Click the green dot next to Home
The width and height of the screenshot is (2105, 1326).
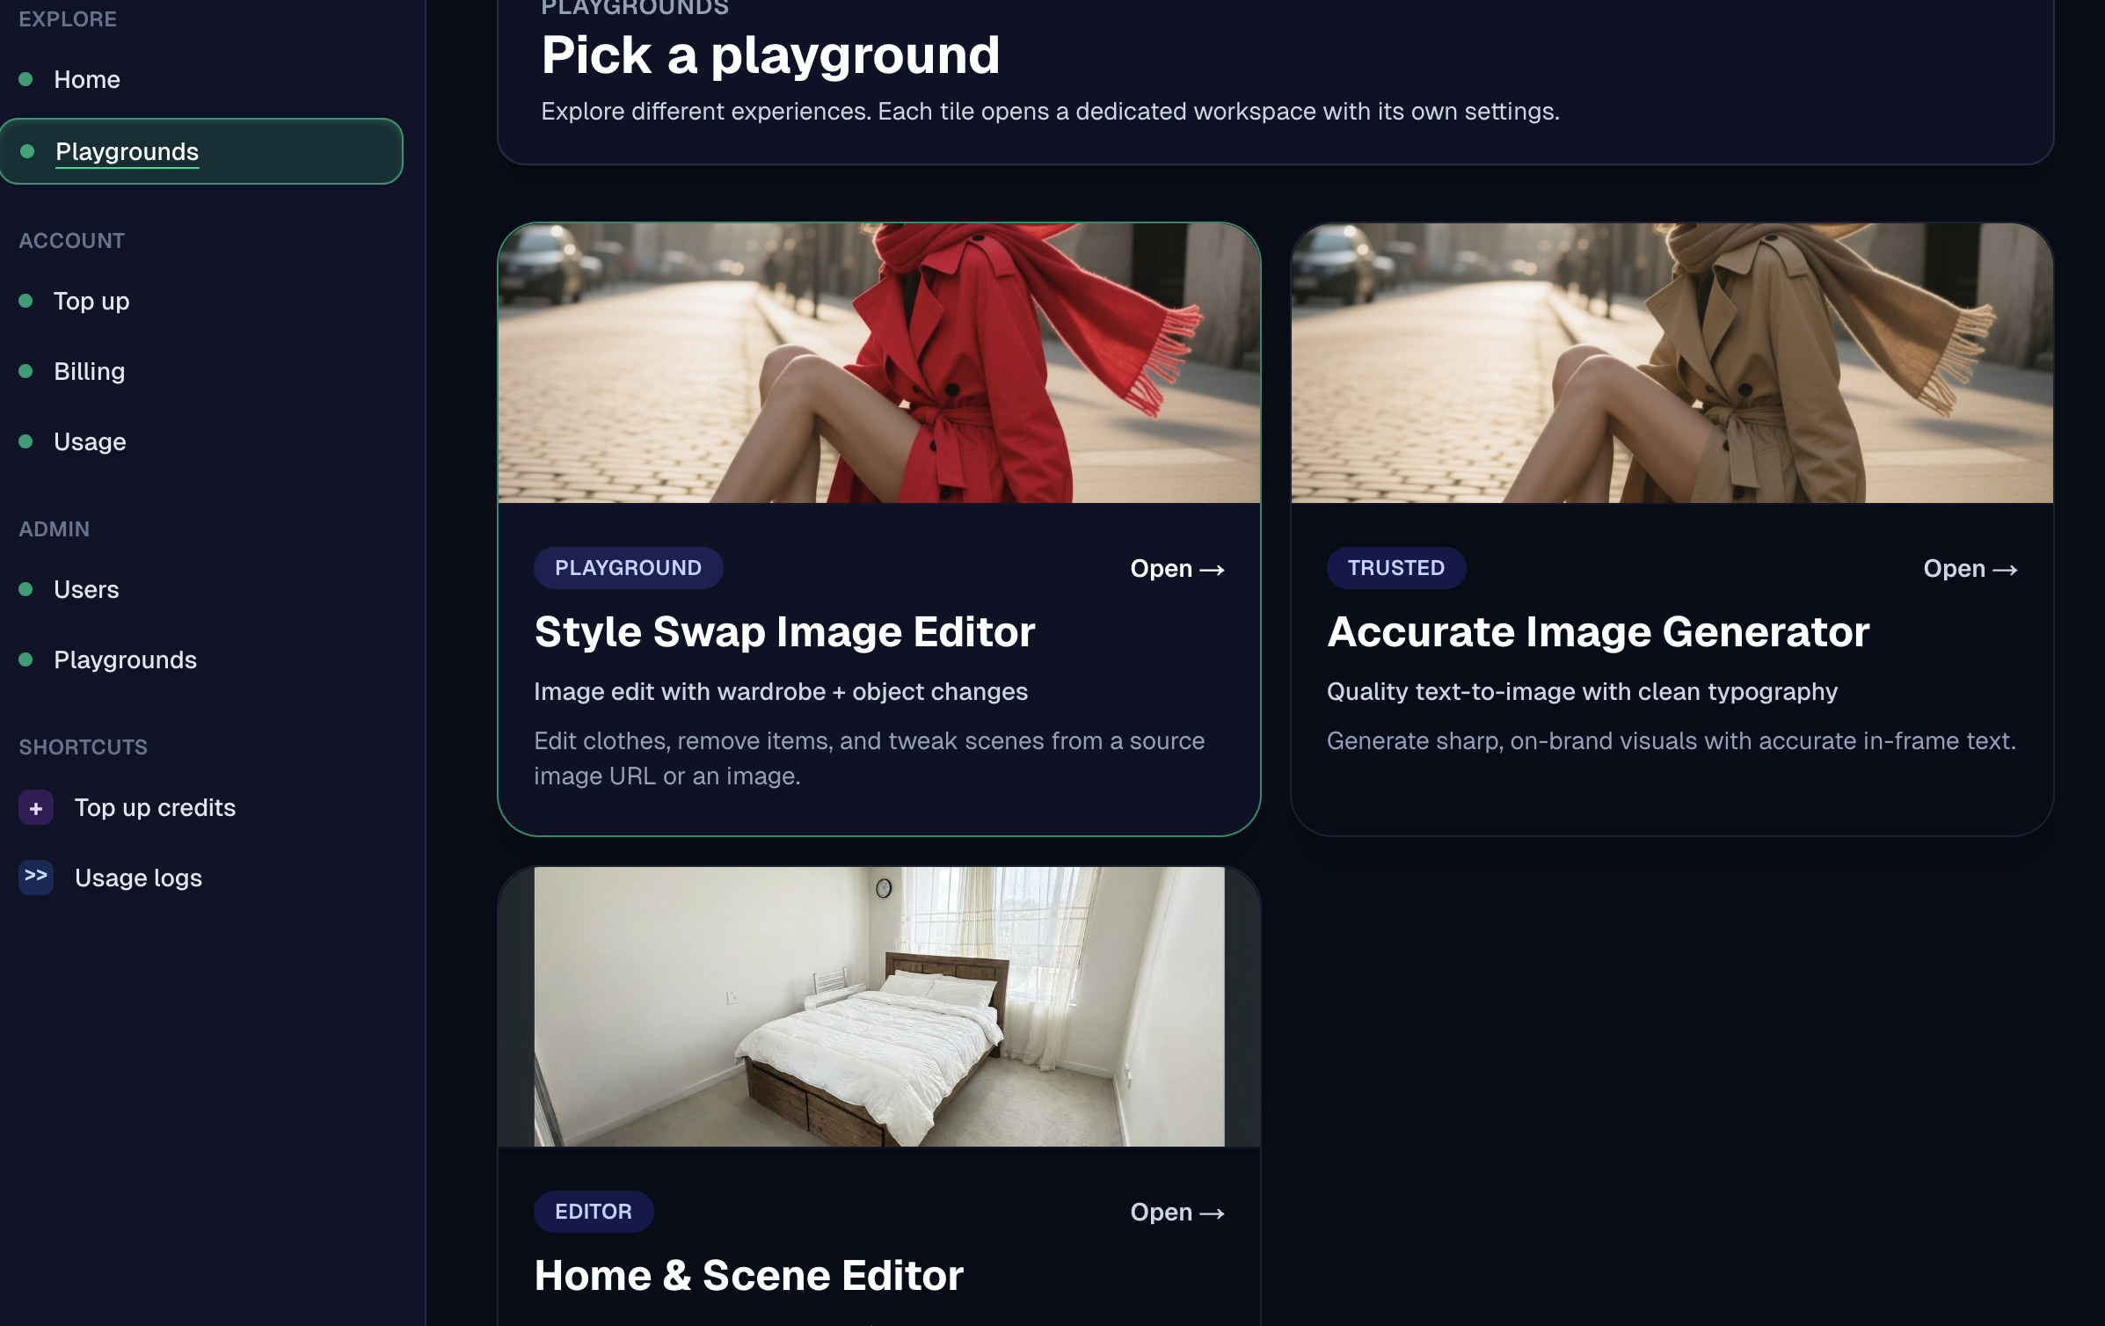[x=26, y=80]
